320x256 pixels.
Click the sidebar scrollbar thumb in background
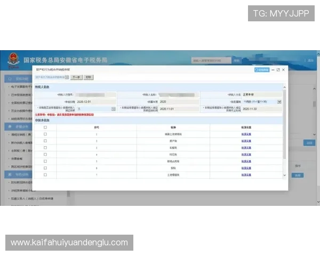point(68,194)
